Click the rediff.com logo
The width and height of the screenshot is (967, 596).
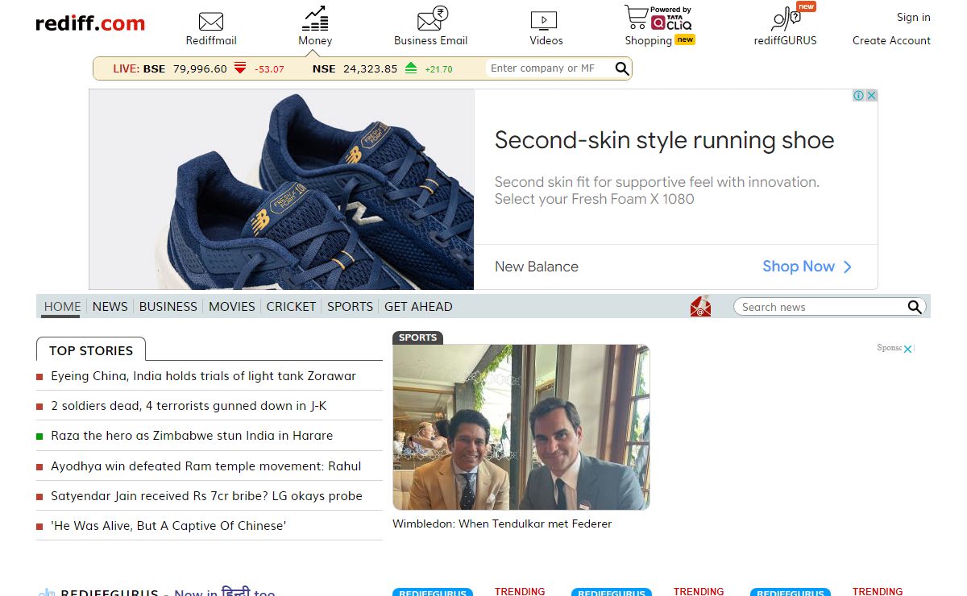(x=90, y=23)
